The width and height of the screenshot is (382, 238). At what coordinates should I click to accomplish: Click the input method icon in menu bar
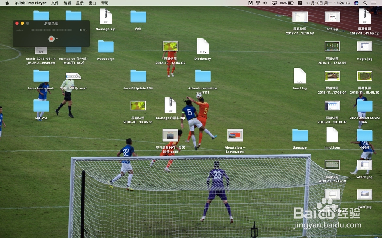click(x=300, y=3)
